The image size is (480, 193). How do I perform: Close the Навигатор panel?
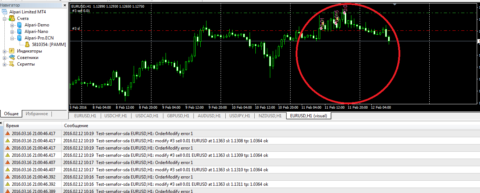[x=64, y=5]
